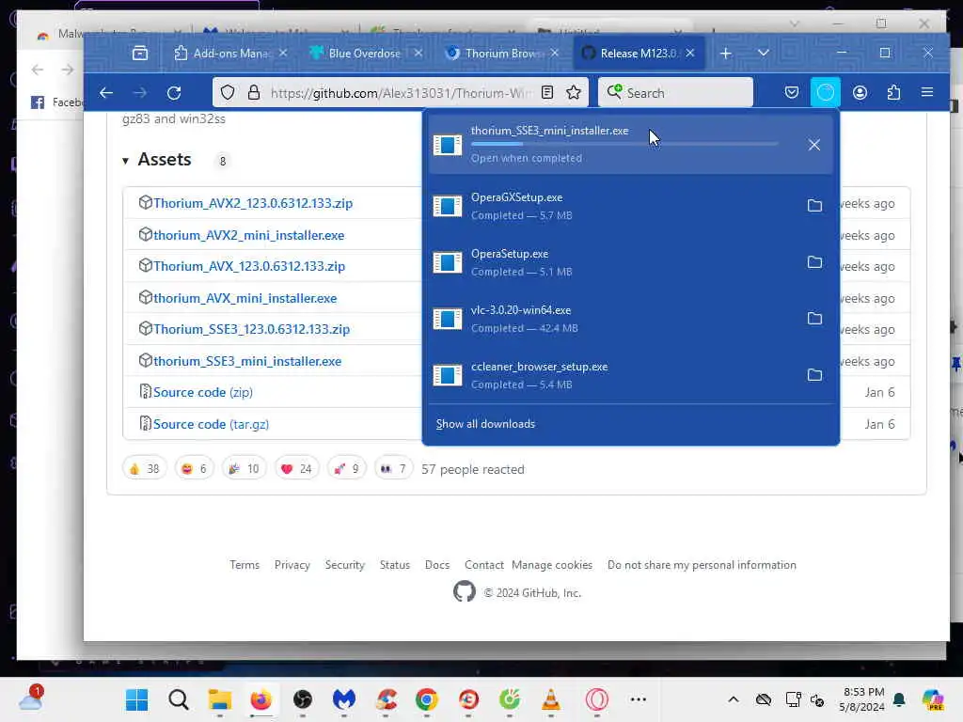The image size is (963, 722).
Task: Click the thumbs up reaction with 38
Action: point(144,469)
